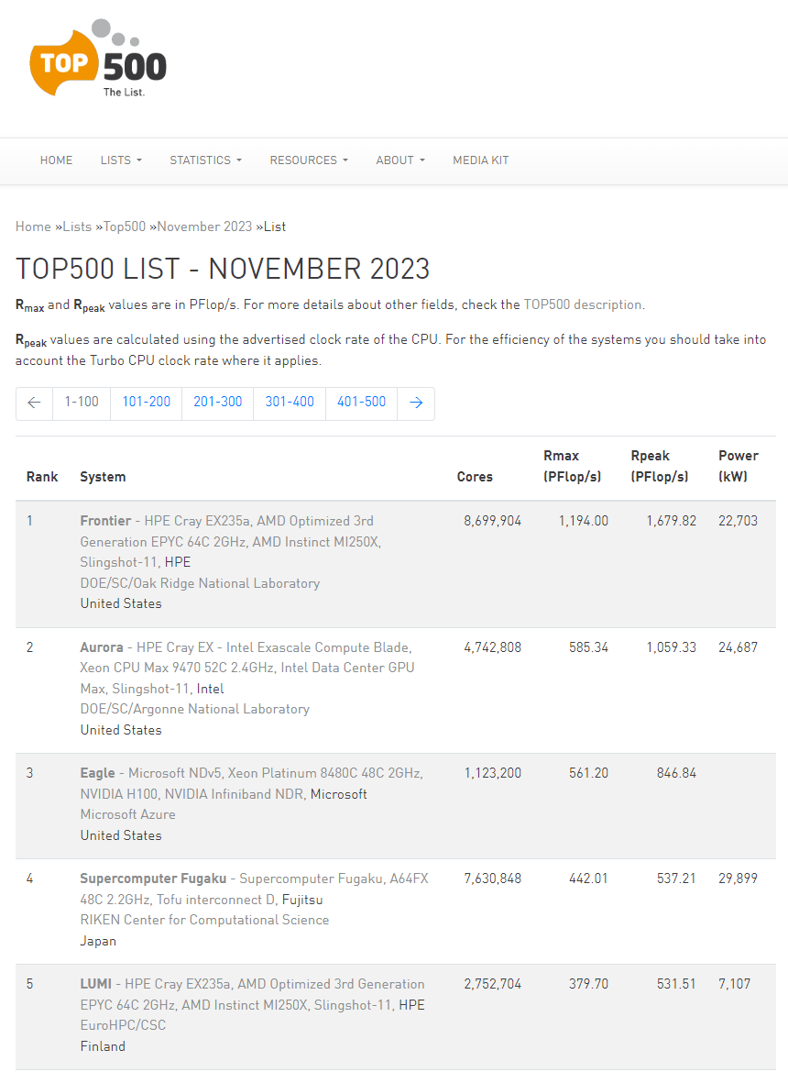The width and height of the screenshot is (788, 1072).
Task: Click the November 2023 breadcrumb link
Action: coord(205,227)
